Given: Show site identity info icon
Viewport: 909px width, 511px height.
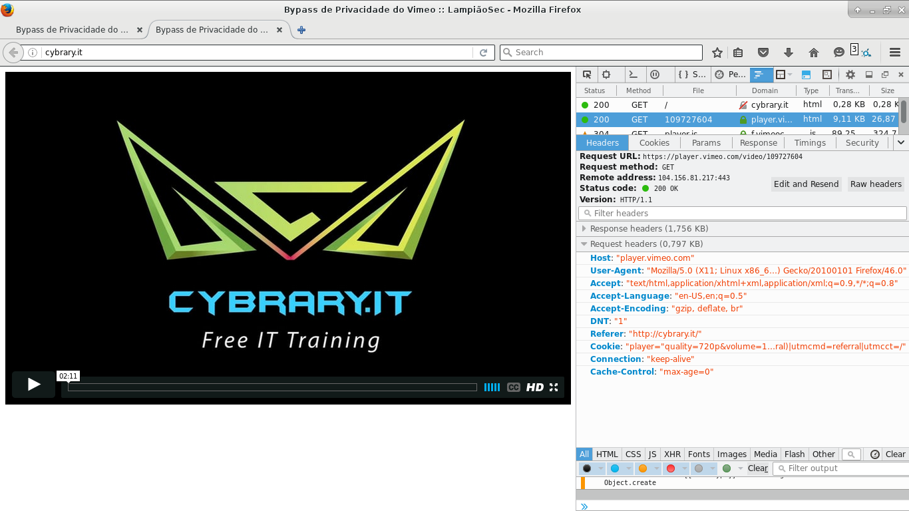Looking at the screenshot, I should [32, 53].
